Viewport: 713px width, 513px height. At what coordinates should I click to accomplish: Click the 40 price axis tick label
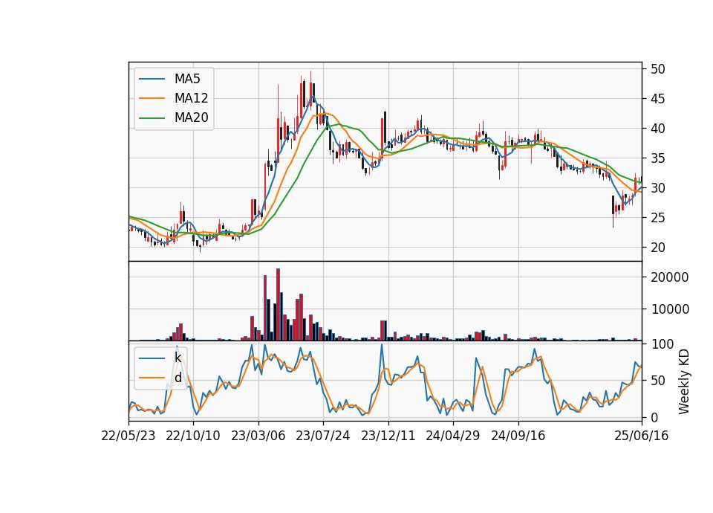[658, 129]
